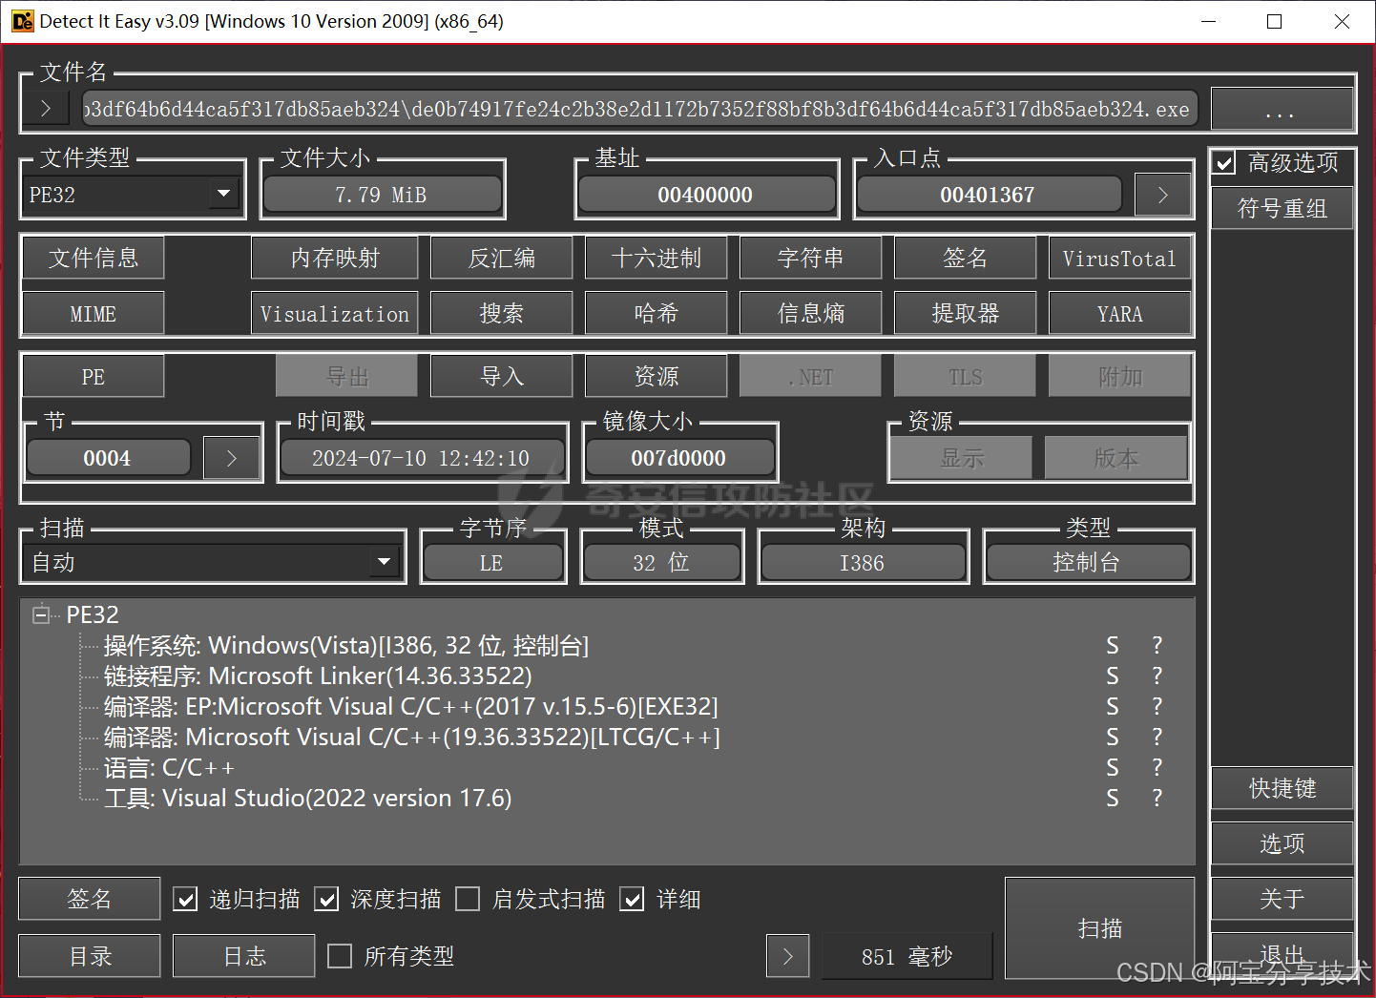Toggle the 高级选项 checkbox
Viewport: 1376px width, 998px height.
pyautogui.click(x=1224, y=163)
